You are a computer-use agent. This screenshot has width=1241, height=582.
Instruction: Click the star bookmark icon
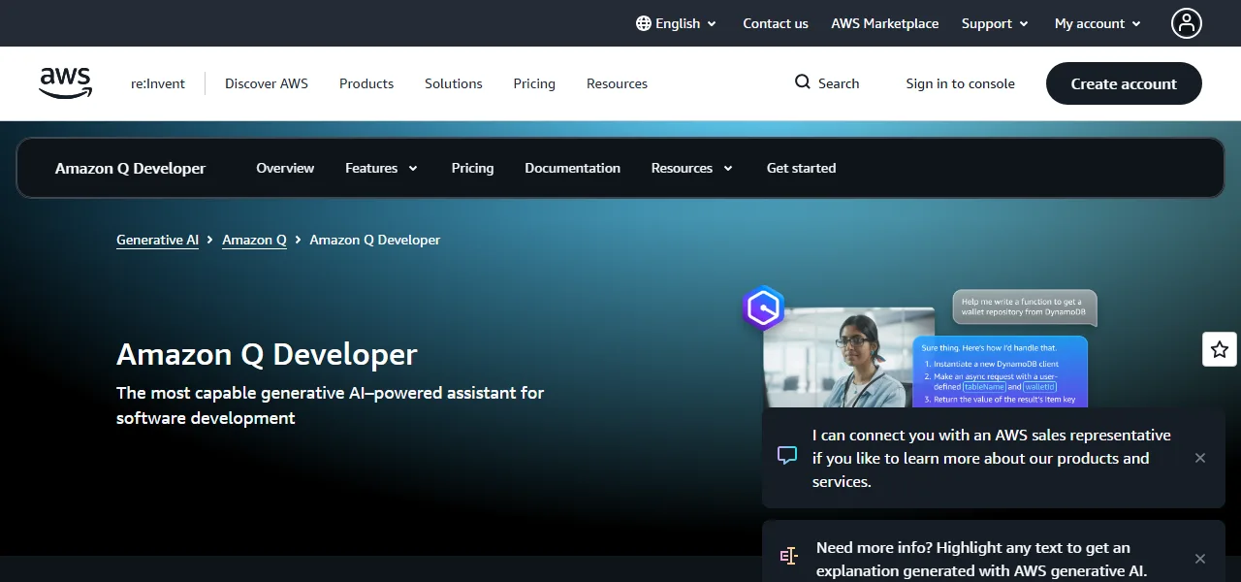(x=1220, y=349)
